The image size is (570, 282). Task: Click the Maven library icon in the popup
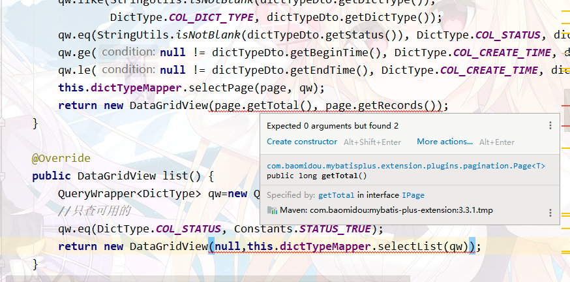pos(272,210)
